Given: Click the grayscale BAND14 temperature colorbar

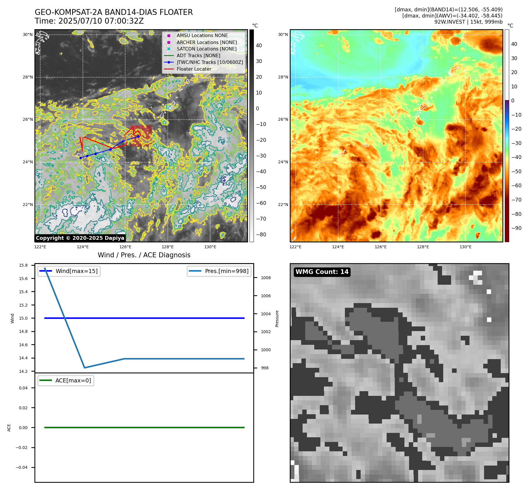Looking at the screenshot, I should [x=252, y=136].
